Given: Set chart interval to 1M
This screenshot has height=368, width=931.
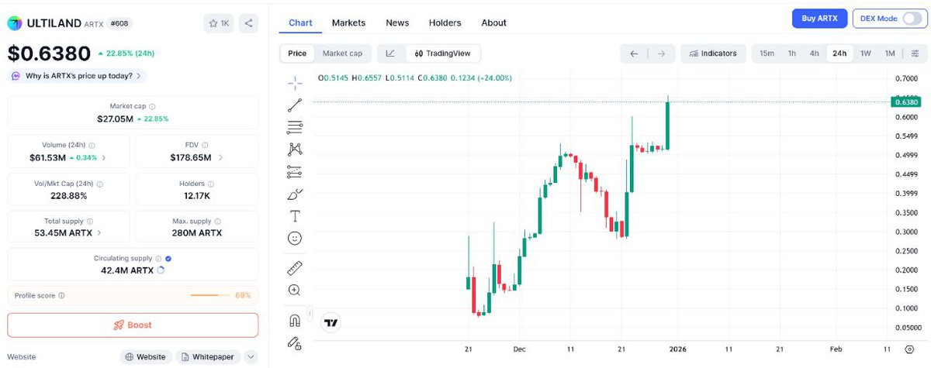Looking at the screenshot, I should point(890,53).
